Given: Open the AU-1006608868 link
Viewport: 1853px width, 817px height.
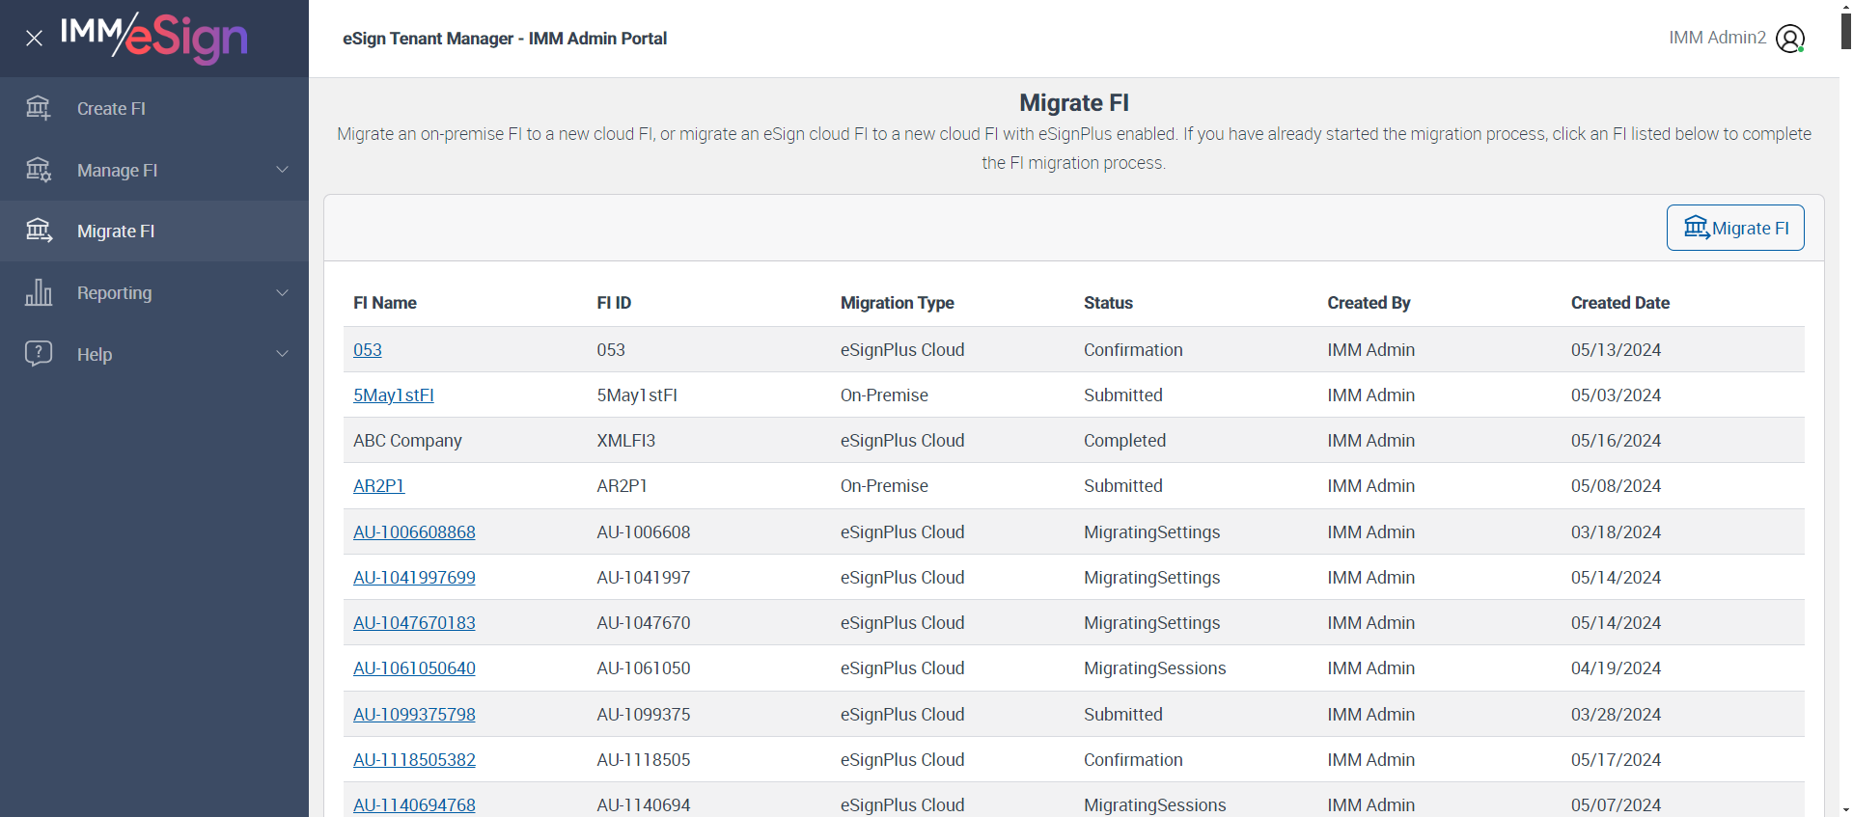Looking at the screenshot, I should pos(414,532).
